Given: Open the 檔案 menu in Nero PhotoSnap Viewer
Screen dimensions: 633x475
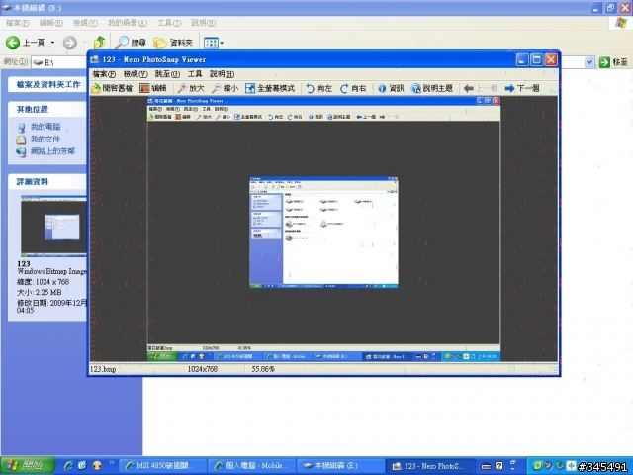Looking at the screenshot, I should coord(104,74).
